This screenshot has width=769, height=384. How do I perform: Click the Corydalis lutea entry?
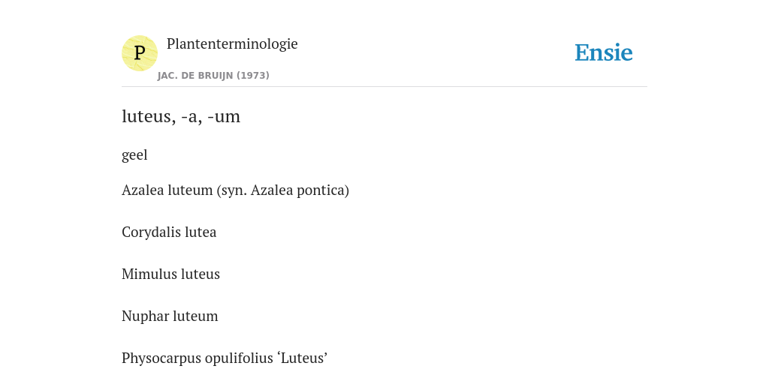169,232
